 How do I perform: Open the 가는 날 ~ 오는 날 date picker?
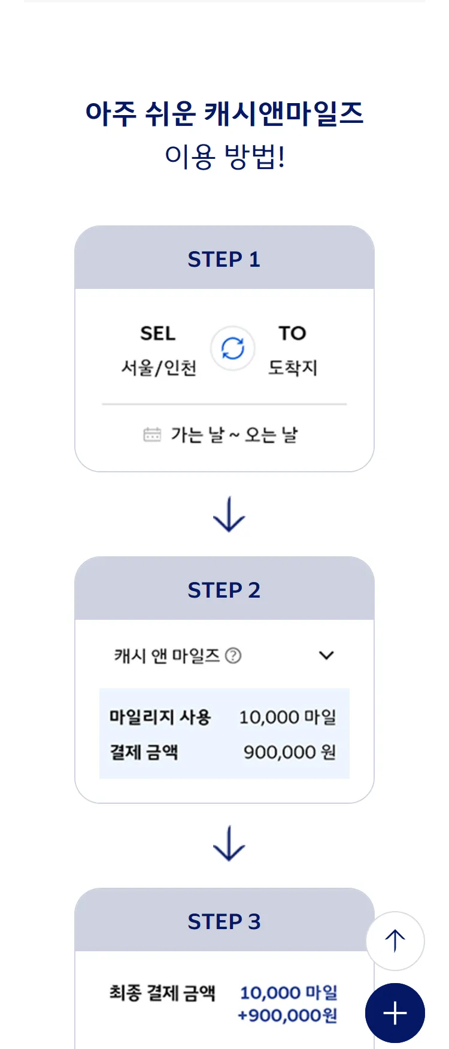click(233, 435)
